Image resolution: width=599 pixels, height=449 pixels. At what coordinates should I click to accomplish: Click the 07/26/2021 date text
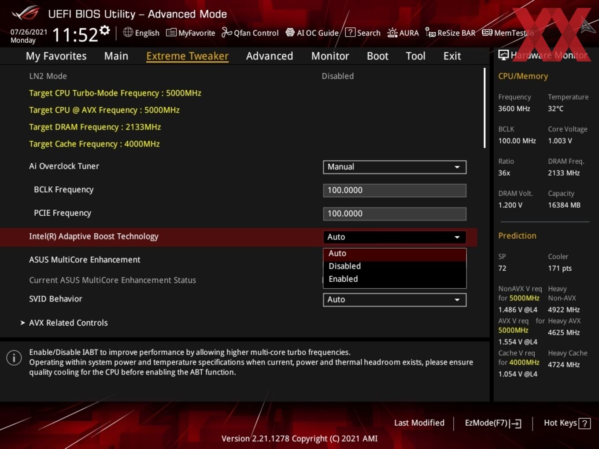[29, 32]
